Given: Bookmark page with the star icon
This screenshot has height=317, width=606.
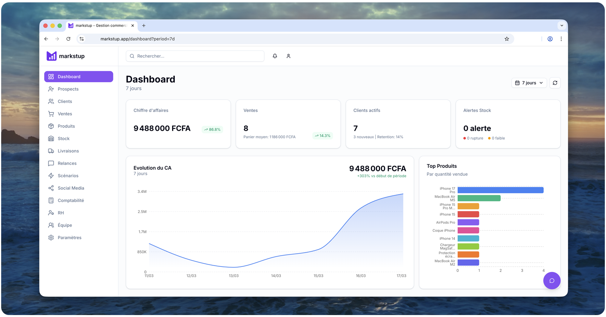Looking at the screenshot, I should tap(507, 39).
